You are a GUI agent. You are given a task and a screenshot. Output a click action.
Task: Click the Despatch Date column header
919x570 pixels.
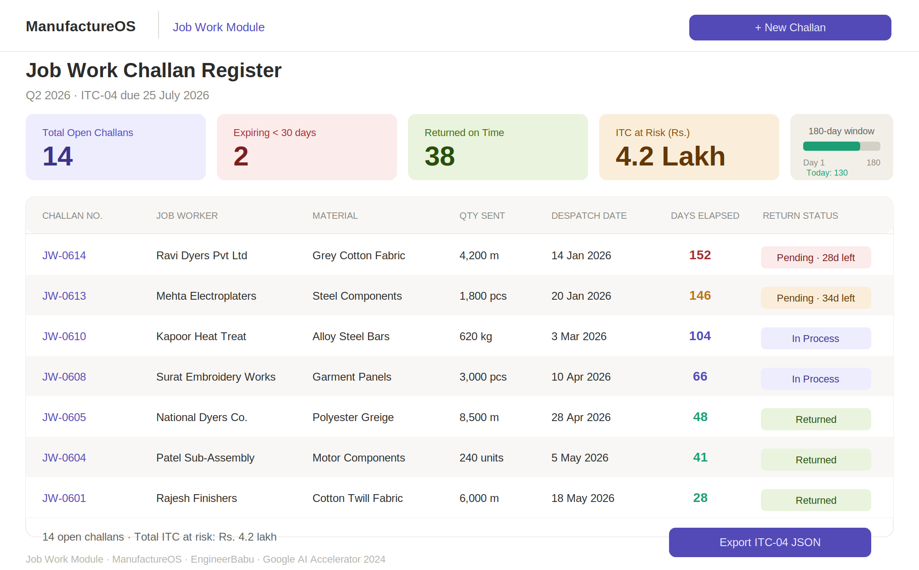coord(589,216)
